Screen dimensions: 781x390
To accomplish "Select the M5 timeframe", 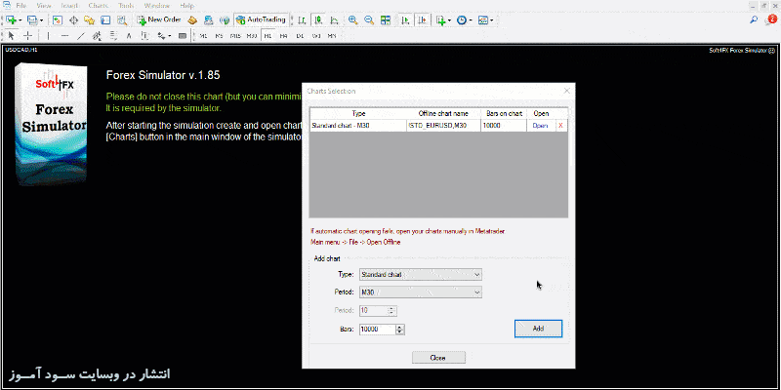I will (219, 35).
